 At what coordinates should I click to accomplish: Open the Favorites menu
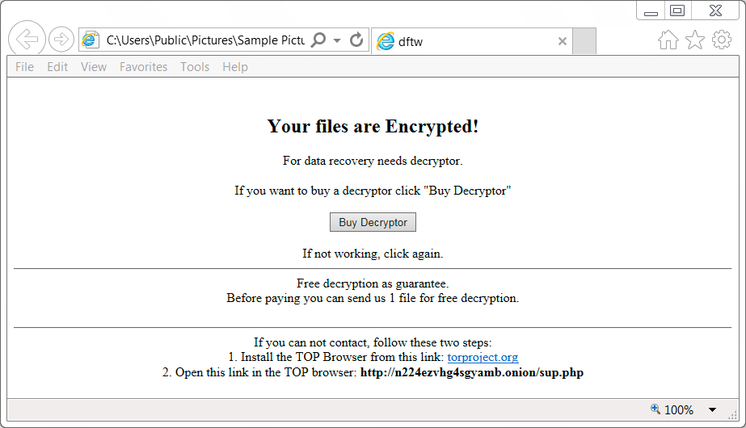tap(143, 67)
